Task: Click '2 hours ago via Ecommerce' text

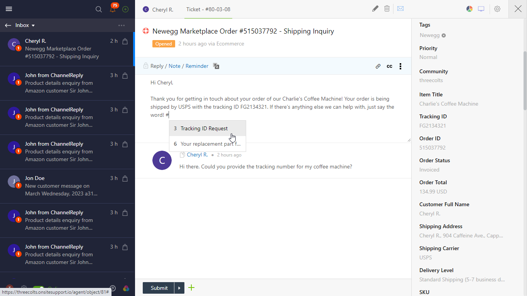Action: [211, 44]
